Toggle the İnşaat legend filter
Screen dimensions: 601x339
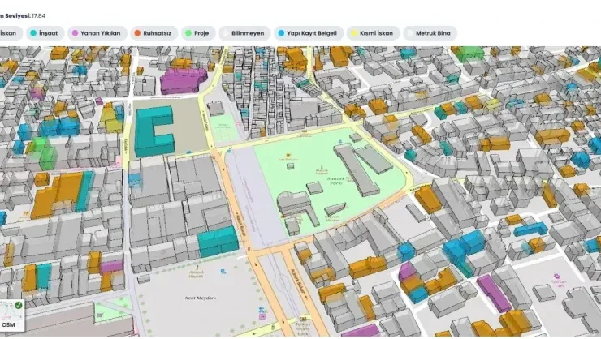pyautogui.click(x=45, y=33)
